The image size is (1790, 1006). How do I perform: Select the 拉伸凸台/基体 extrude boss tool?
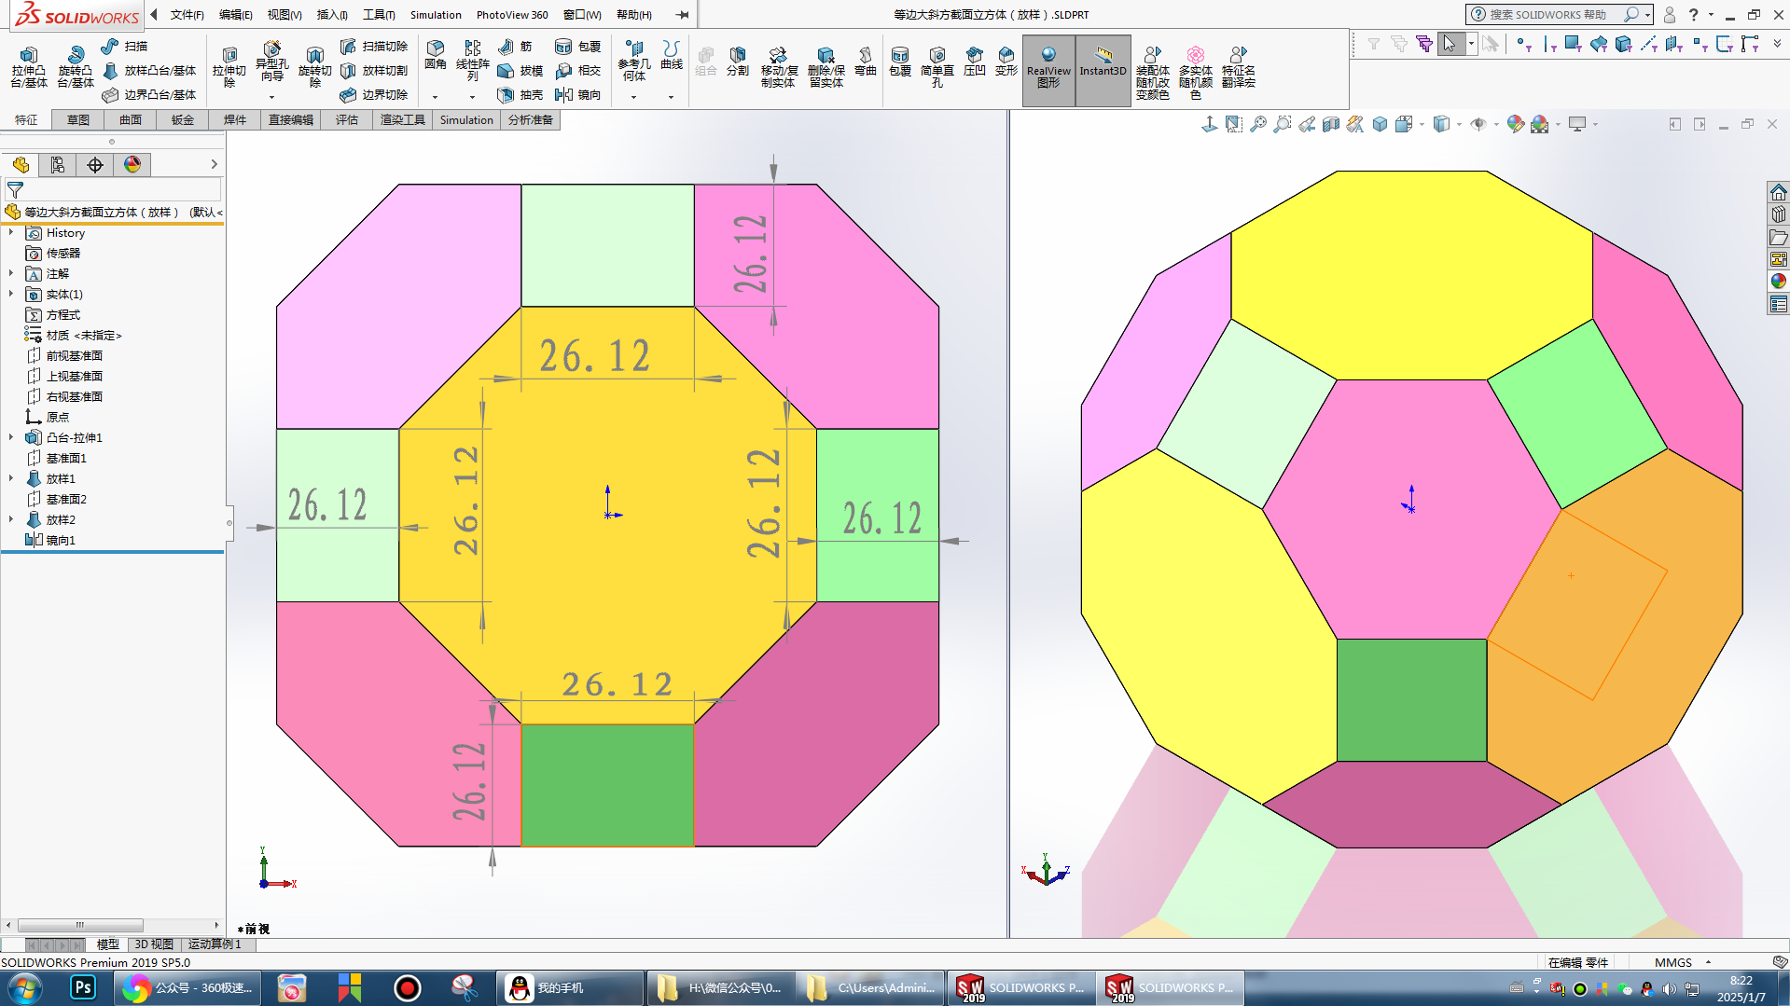[x=28, y=67]
